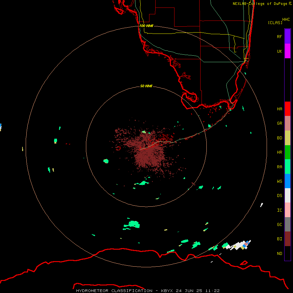Click the 24 JUN 25 date text
This screenshot has width=293, height=293.
(x=189, y=291)
